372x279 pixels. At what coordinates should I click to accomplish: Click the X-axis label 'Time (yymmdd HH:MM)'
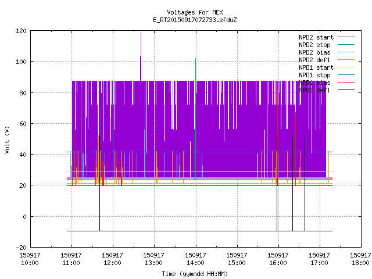[x=195, y=274]
